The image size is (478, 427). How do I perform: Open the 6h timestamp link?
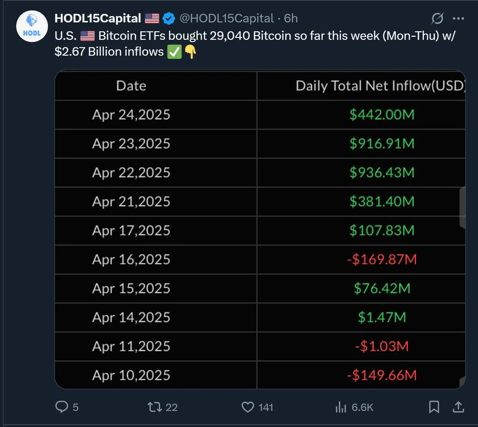point(291,18)
